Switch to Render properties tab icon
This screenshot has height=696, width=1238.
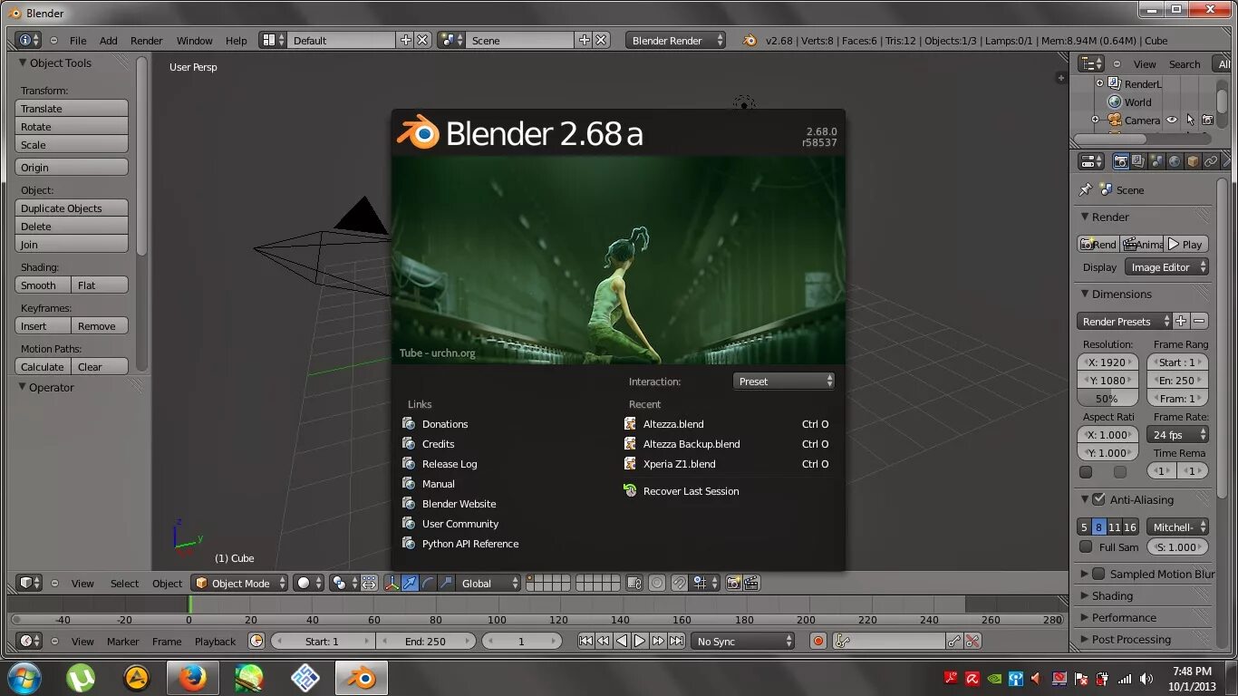point(1121,161)
